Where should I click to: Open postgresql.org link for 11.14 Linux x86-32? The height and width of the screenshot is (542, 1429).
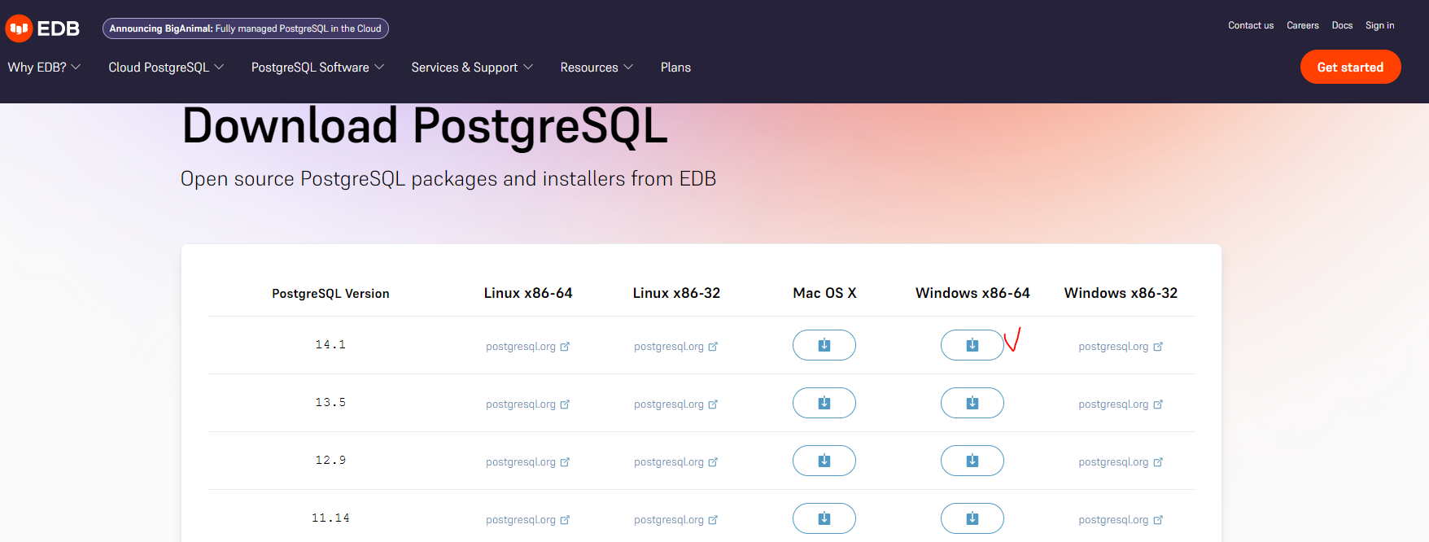[x=675, y=520]
